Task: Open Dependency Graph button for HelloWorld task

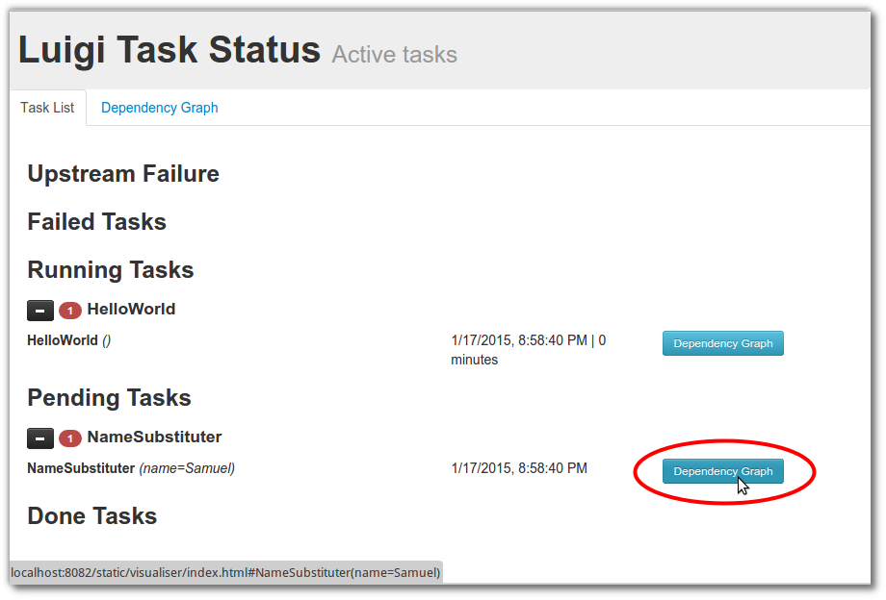Action: tap(722, 343)
